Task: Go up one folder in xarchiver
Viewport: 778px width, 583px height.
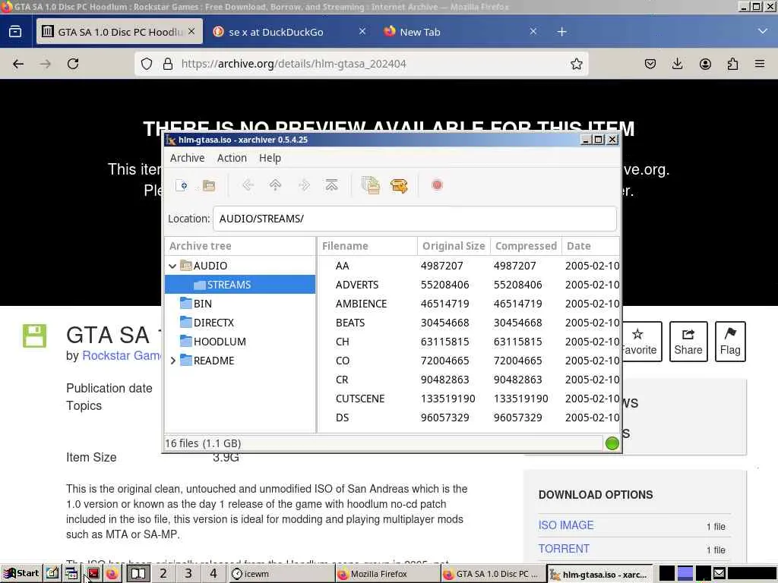Action: [275, 185]
